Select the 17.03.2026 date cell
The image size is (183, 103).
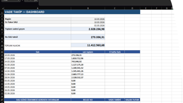click(38, 58)
